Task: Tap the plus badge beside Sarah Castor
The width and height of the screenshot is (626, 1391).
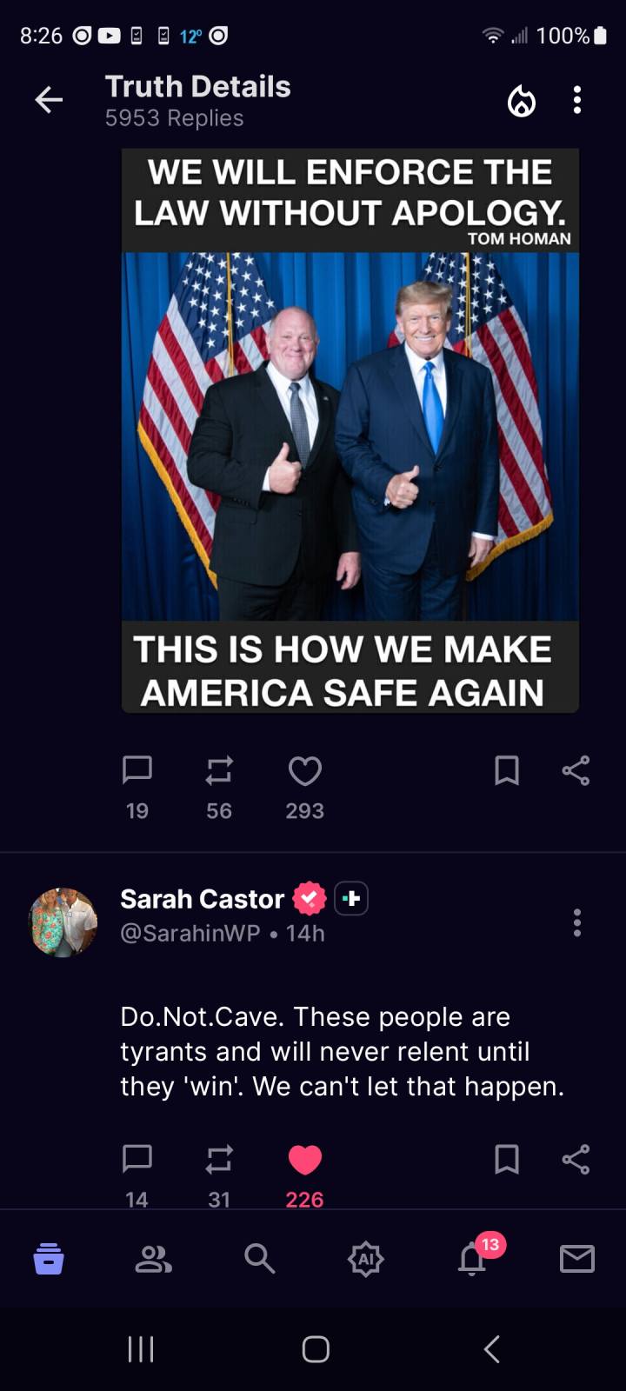Action: point(351,898)
